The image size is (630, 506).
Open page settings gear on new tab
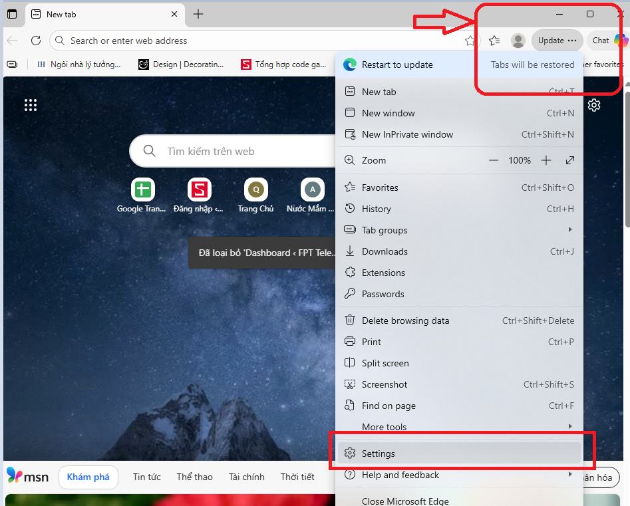click(x=594, y=105)
